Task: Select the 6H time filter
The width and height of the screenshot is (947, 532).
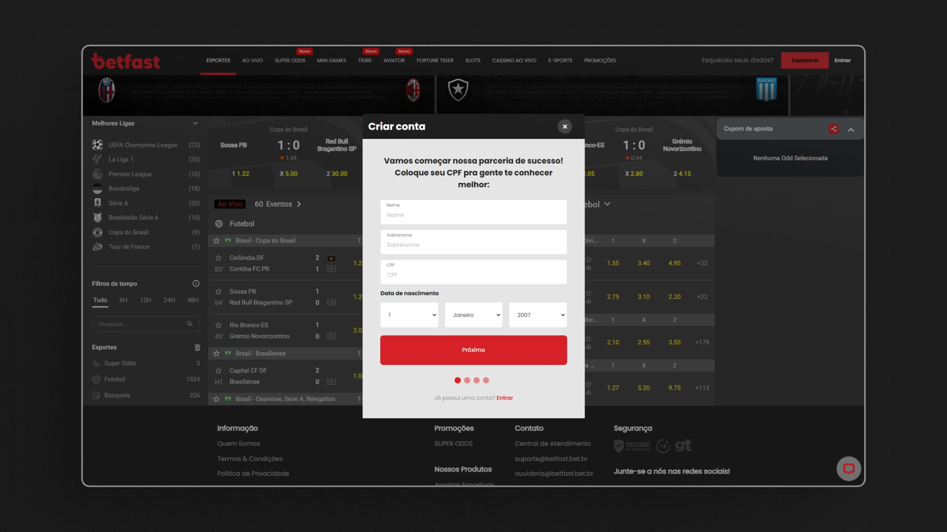Action: (123, 300)
